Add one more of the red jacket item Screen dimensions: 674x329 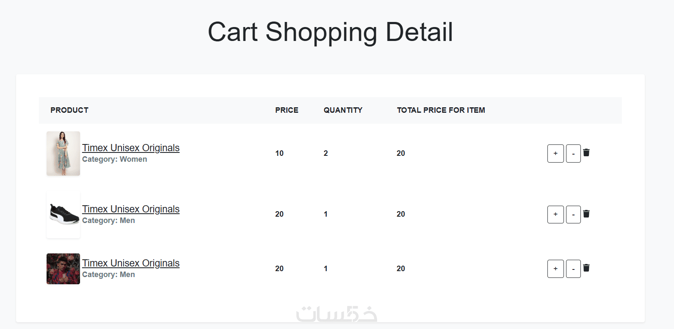click(x=555, y=269)
